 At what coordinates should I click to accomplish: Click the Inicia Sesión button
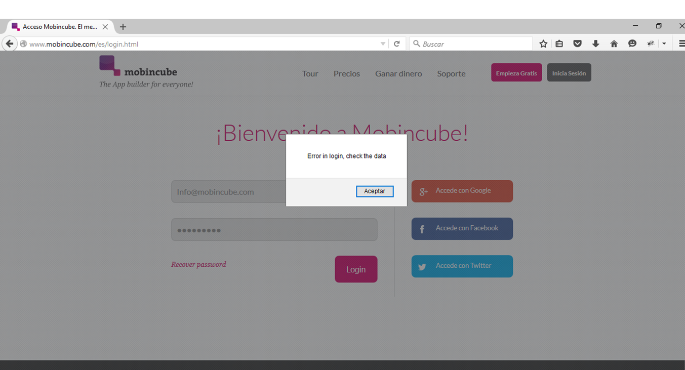click(x=569, y=73)
